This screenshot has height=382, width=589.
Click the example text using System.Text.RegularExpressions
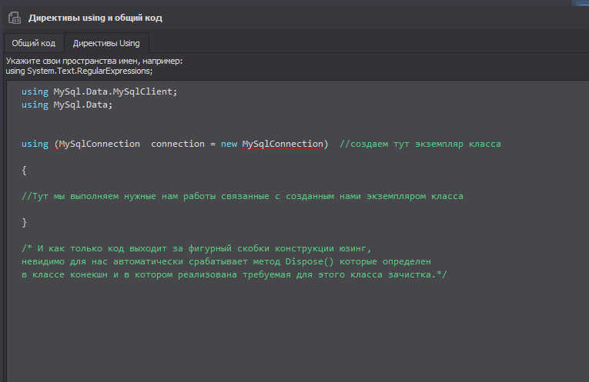[79, 71]
